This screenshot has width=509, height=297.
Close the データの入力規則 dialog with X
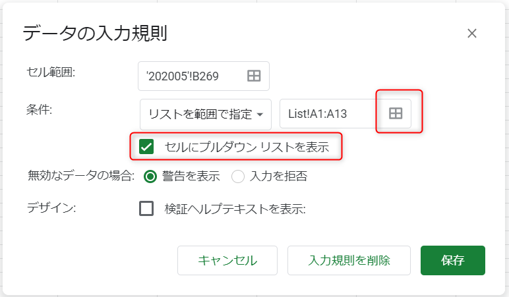pos(471,33)
